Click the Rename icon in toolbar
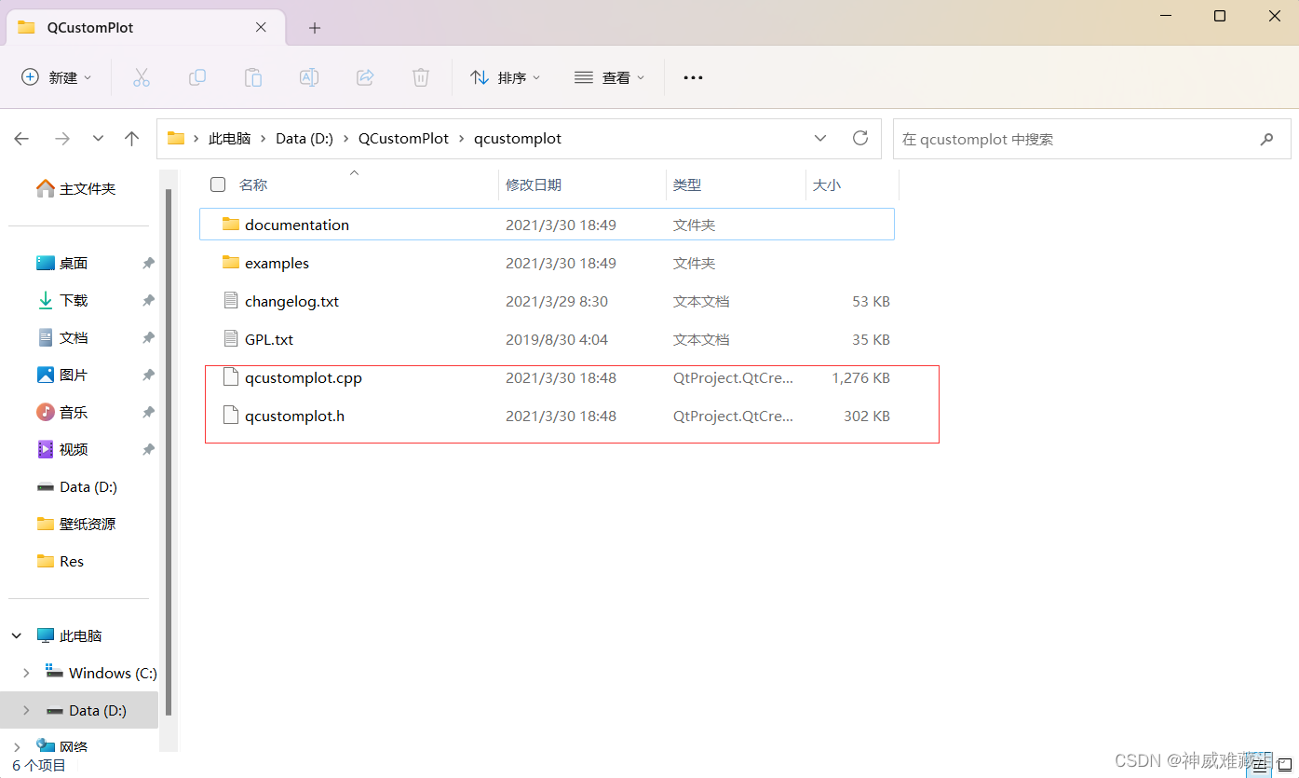 click(309, 77)
